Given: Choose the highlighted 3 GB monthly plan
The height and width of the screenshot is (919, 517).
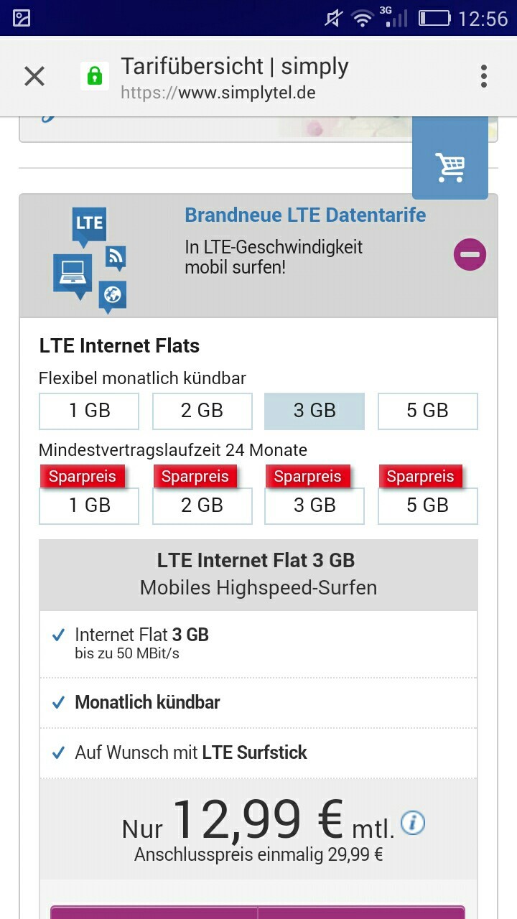Looking at the screenshot, I should 315,411.
